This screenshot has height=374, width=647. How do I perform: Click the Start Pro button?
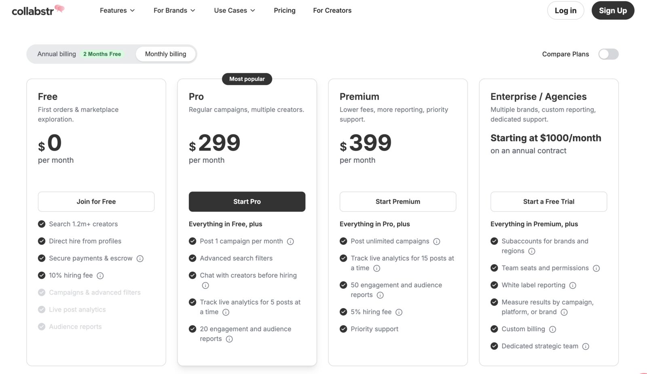(x=247, y=202)
